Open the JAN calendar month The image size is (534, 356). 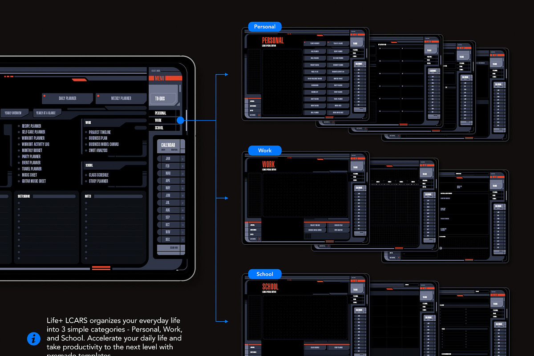tap(171, 158)
